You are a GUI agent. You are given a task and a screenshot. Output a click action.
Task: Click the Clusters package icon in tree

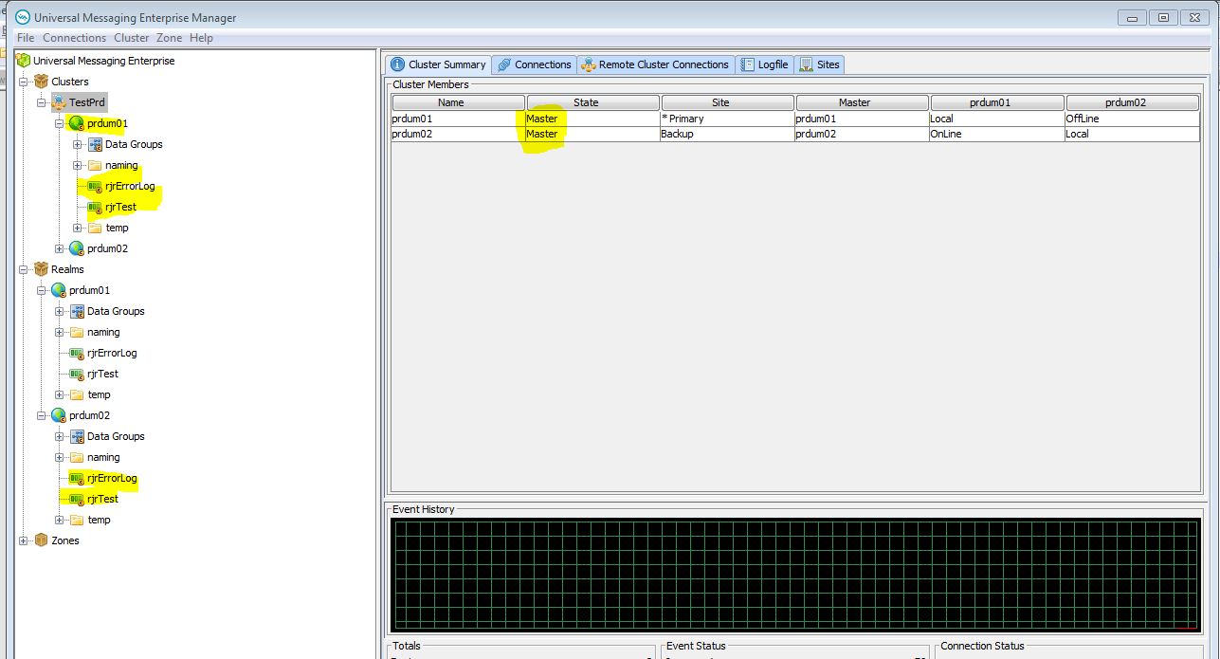(41, 82)
